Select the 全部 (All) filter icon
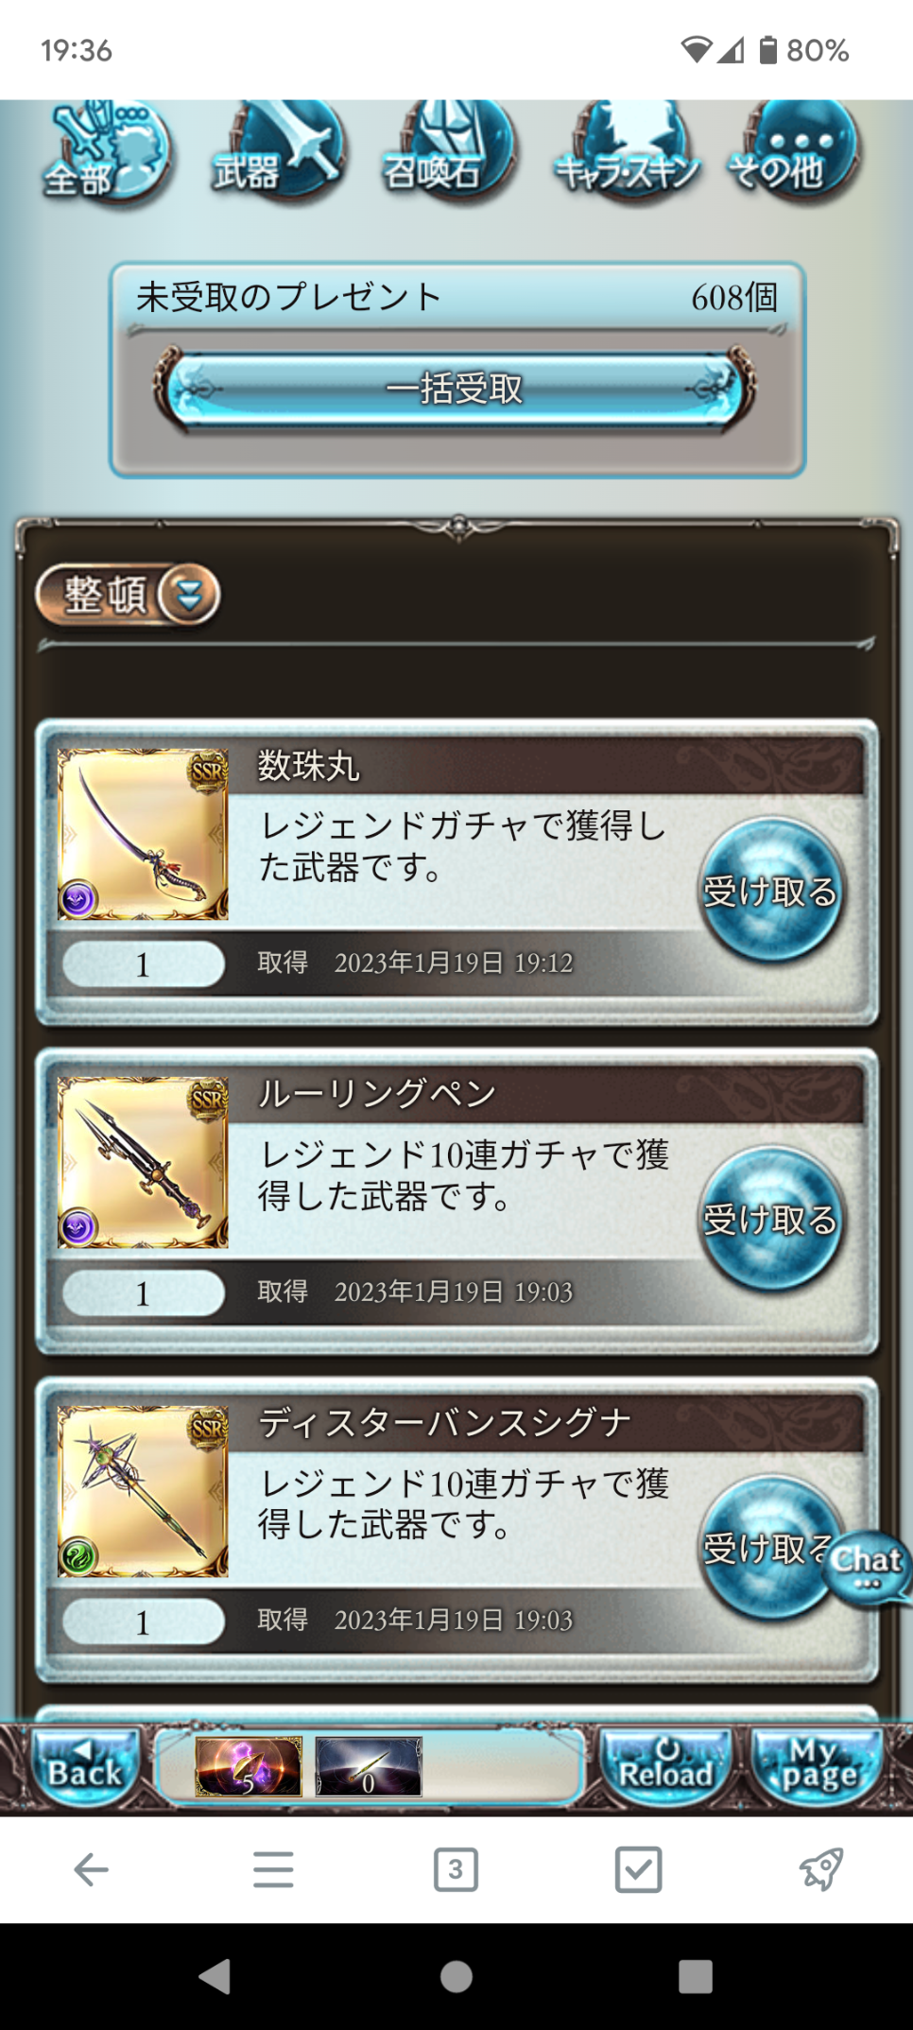 point(107,153)
